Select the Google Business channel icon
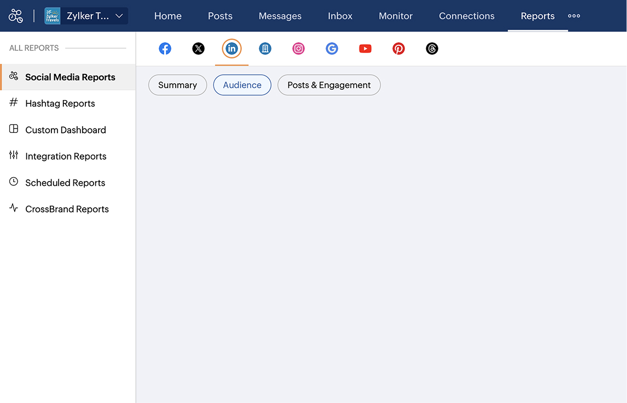 click(x=332, y=49)
